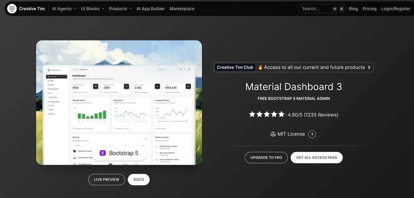Image resolution: width=414 pixels, height=198 pixels.
Task: Click the command key badge in search
Action: [334, 9]
